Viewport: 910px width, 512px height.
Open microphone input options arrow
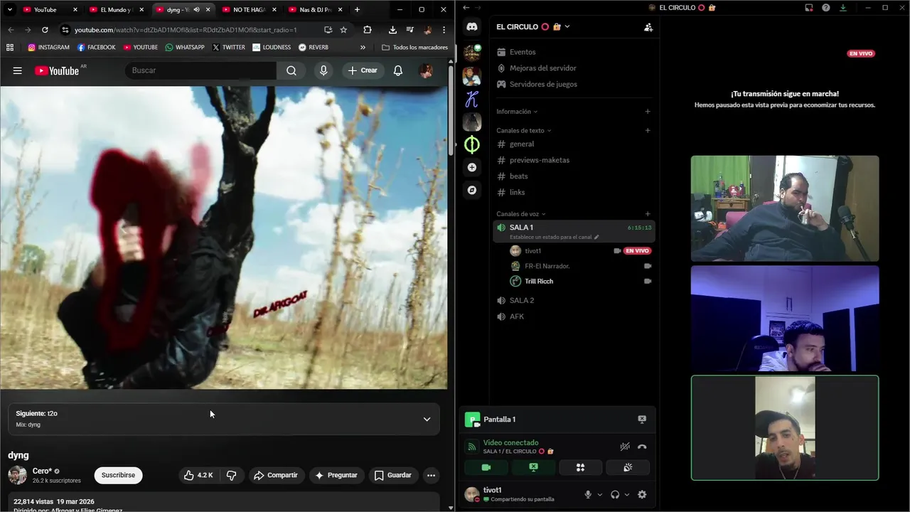pyautogui.click(x=600, y=494)
